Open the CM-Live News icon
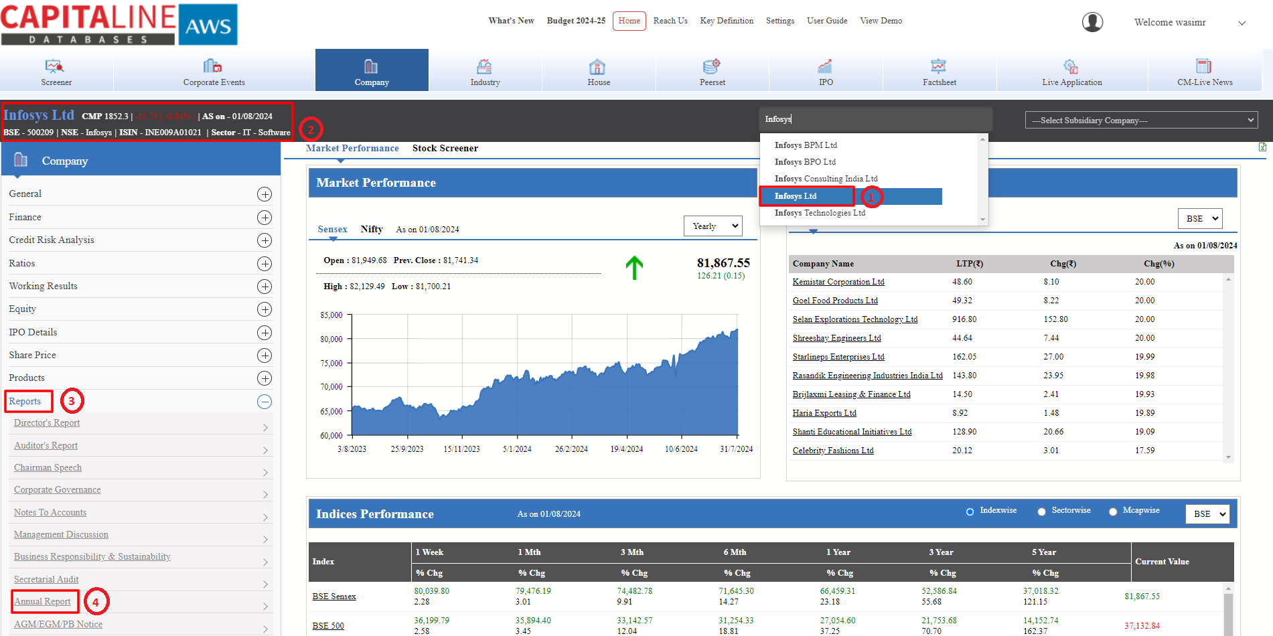1273x636 pixels. click(x=1204, y=66)
